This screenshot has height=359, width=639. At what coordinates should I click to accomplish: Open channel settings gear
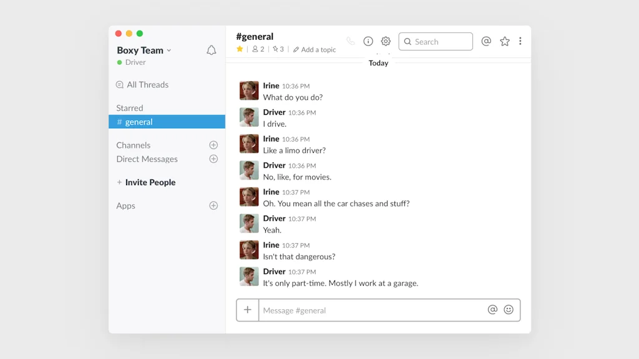tap(386, 41)
